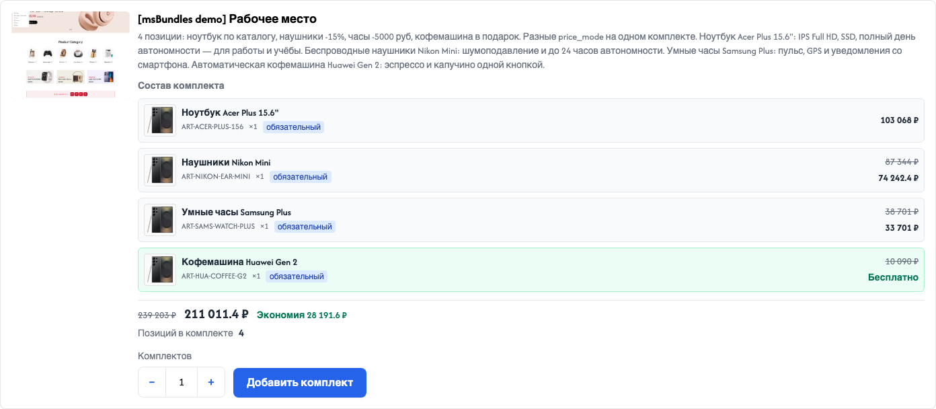Image resolution: width=936 pixels, height=409 pixels.
Task: Click the plus button to increase bundle quantity
Action: 211,382
